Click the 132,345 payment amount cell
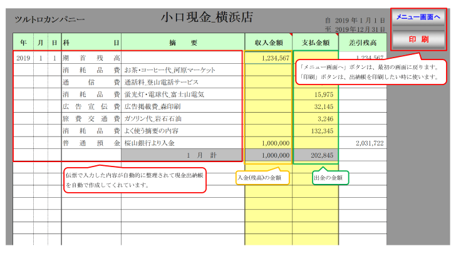 316,130
